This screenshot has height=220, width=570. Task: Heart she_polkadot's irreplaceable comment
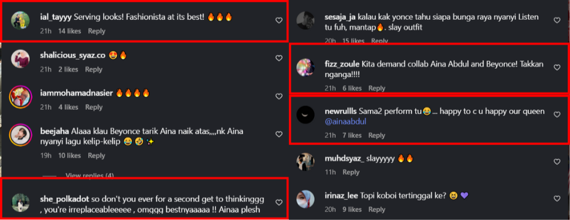pos(279,202)
